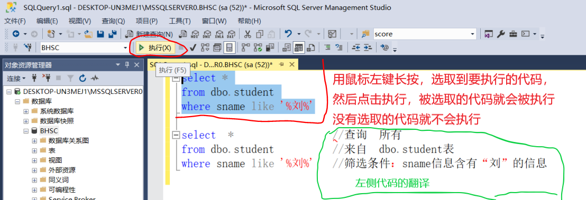Viewport: 586px width, 200px height.
Task: Open the BHSC database dropdown
Action: point(125,48)
